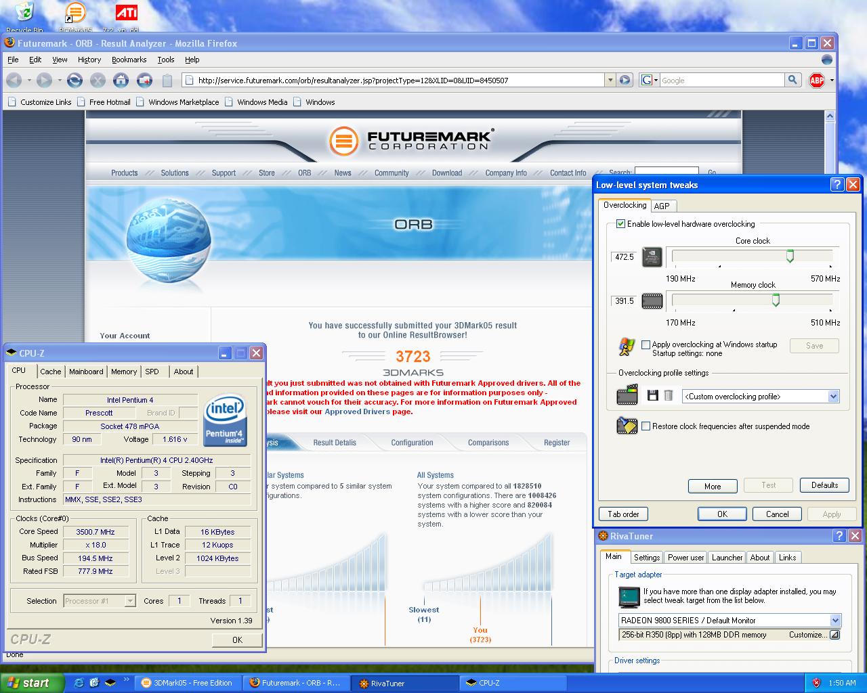Open the PCMark05 desktop shortcut
This screenshot has width=867, height=693.
point(75,17)
